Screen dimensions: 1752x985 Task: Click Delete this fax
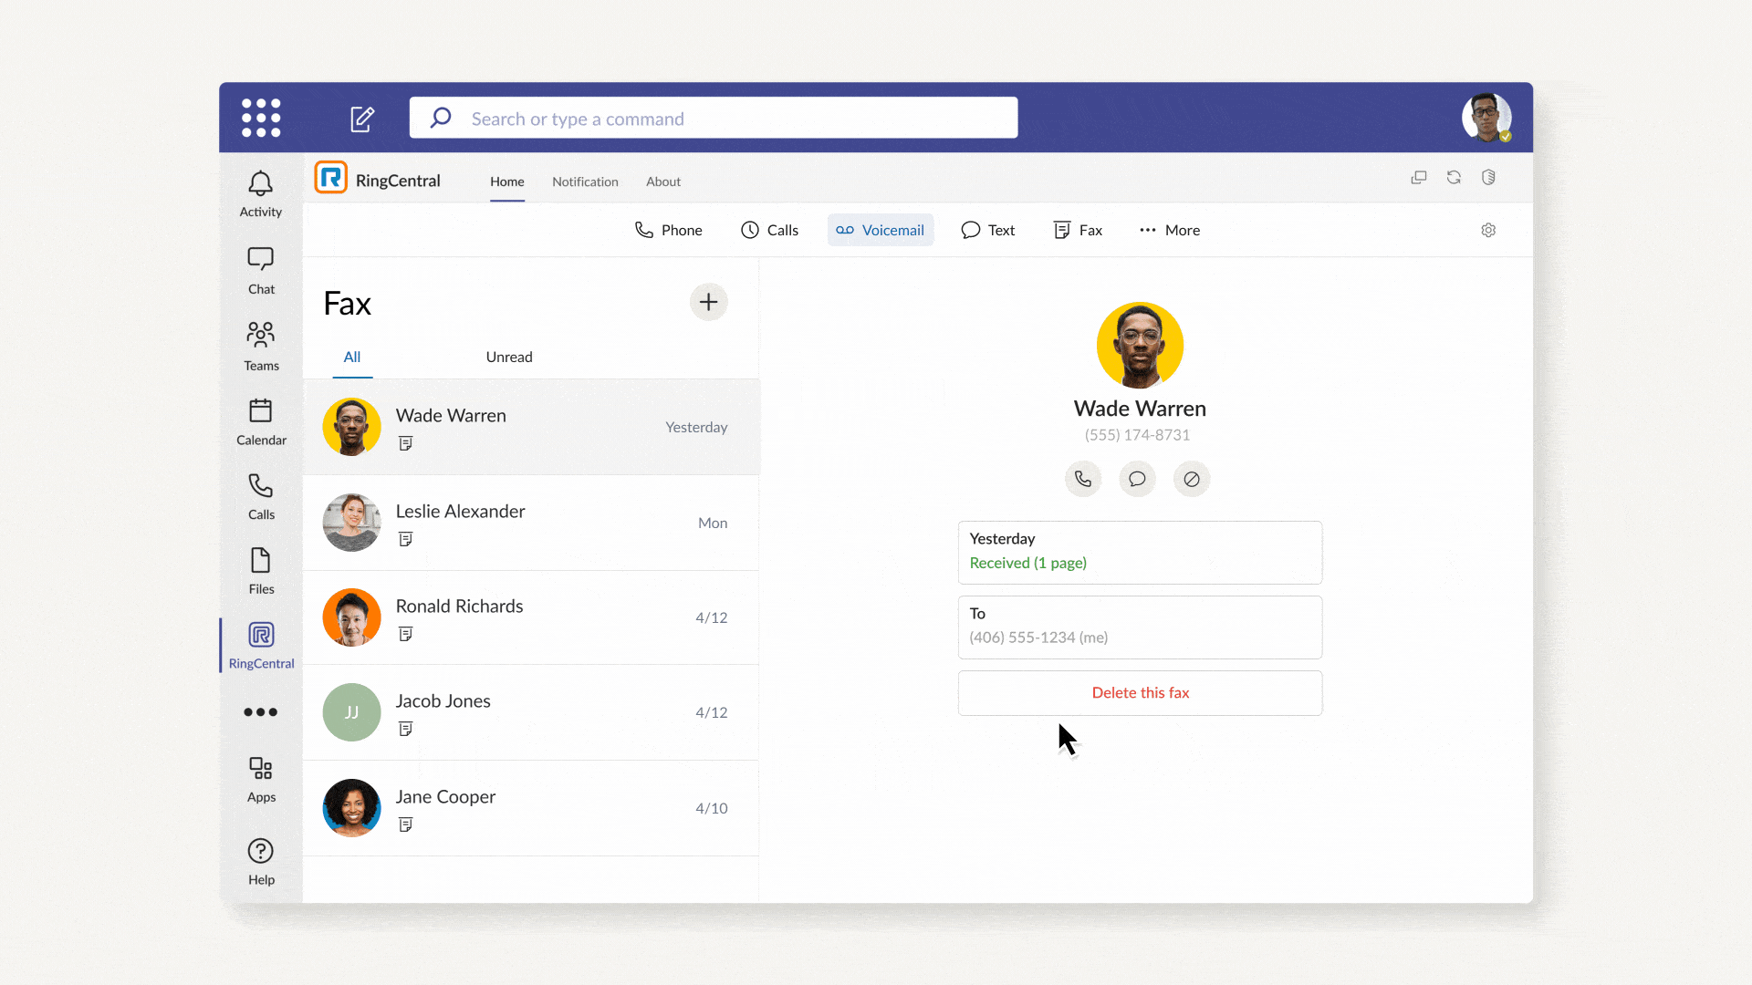(x=1140, y=693)
